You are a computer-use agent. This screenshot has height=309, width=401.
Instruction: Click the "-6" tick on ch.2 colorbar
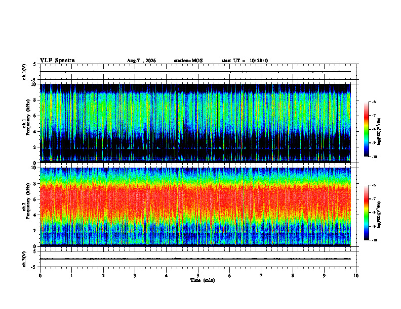click(374, 185)
